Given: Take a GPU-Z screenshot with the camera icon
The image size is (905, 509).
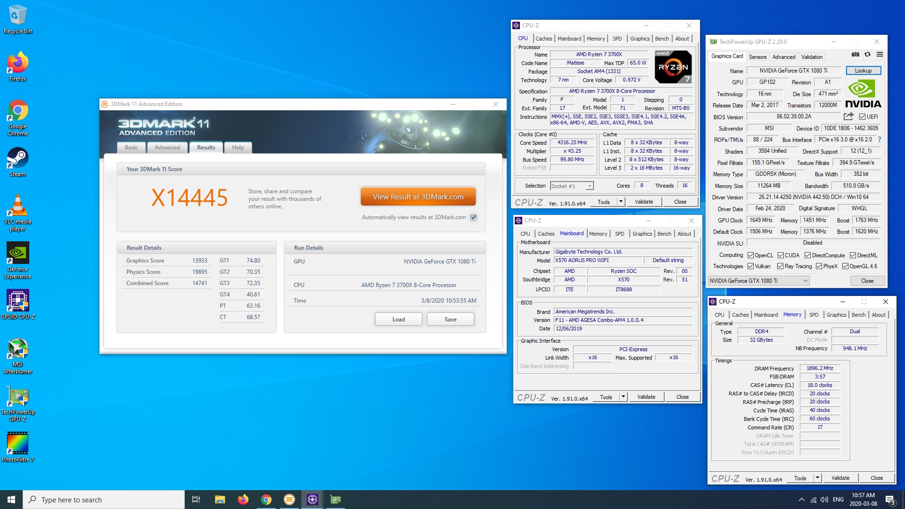Looking at the screenshot, I should click(x=855, y=55).
